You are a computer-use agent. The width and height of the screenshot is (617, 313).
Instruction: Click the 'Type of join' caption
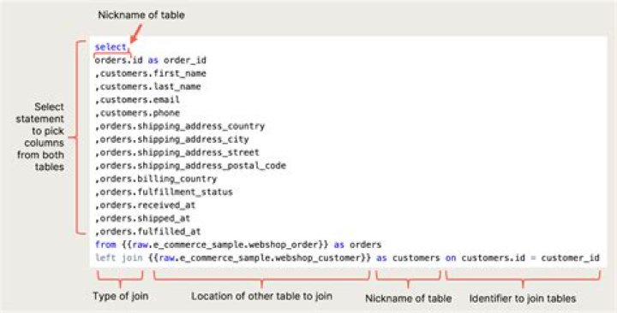click(x=121, y=296)
